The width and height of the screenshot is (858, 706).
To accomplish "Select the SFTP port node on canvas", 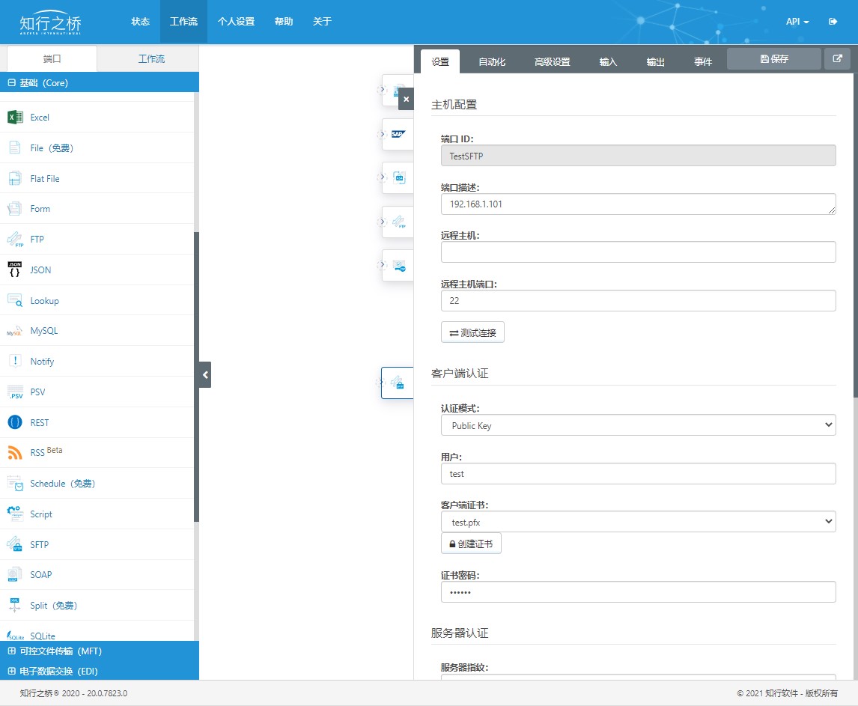I will [x=398, y=383].
